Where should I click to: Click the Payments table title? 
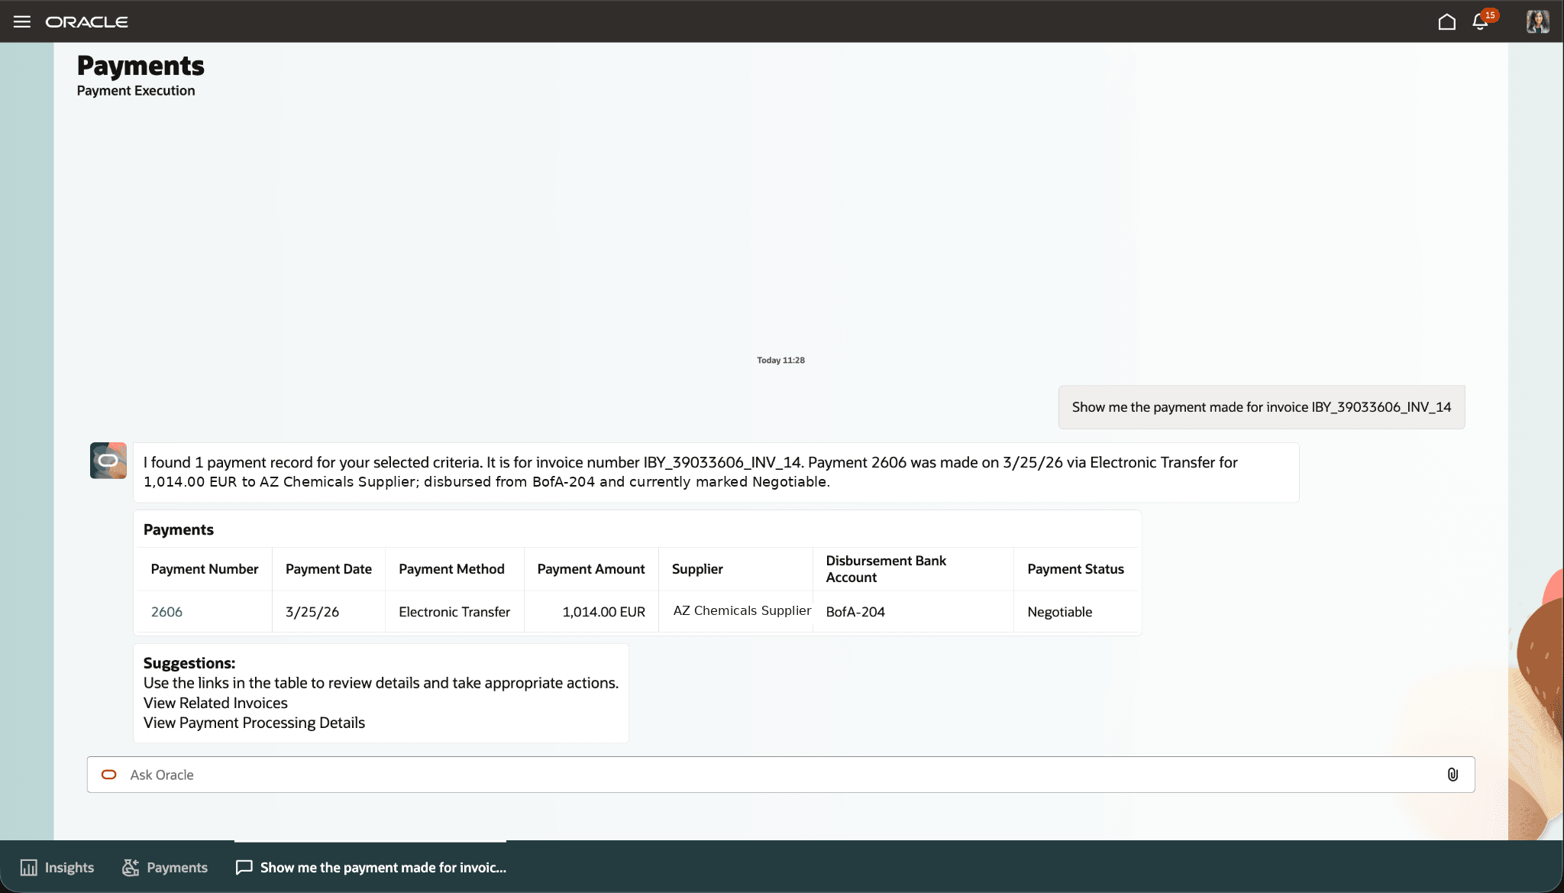click(179, 529)
